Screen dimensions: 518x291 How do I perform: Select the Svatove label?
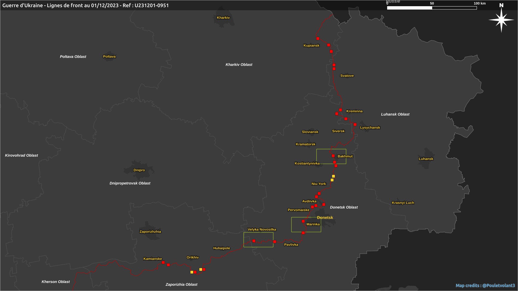tap(347, 76)
